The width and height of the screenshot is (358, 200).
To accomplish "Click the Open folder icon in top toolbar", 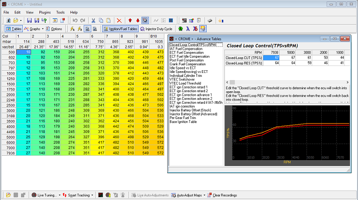I will (x=16, y=21).
